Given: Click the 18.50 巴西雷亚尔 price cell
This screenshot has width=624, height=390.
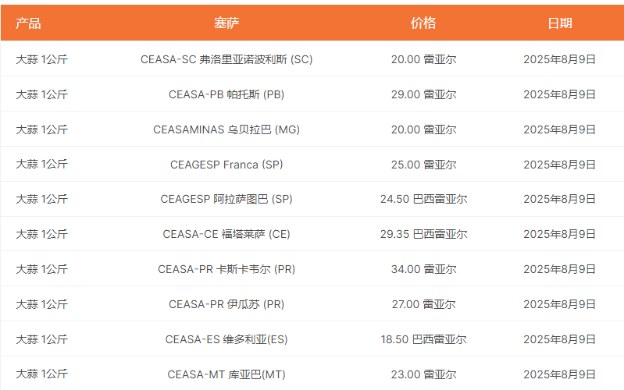Looking at the screenshot, I should [x=423, y=339].
